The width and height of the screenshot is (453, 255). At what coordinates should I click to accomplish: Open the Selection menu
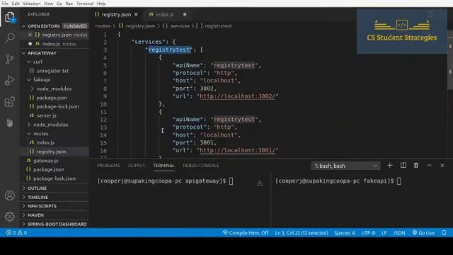coord(31,4)
